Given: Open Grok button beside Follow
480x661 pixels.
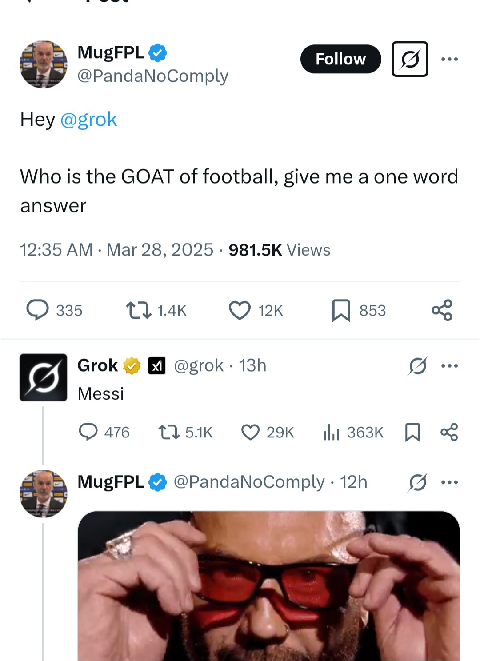Looking at the screenshot, I should coord(410,59).
